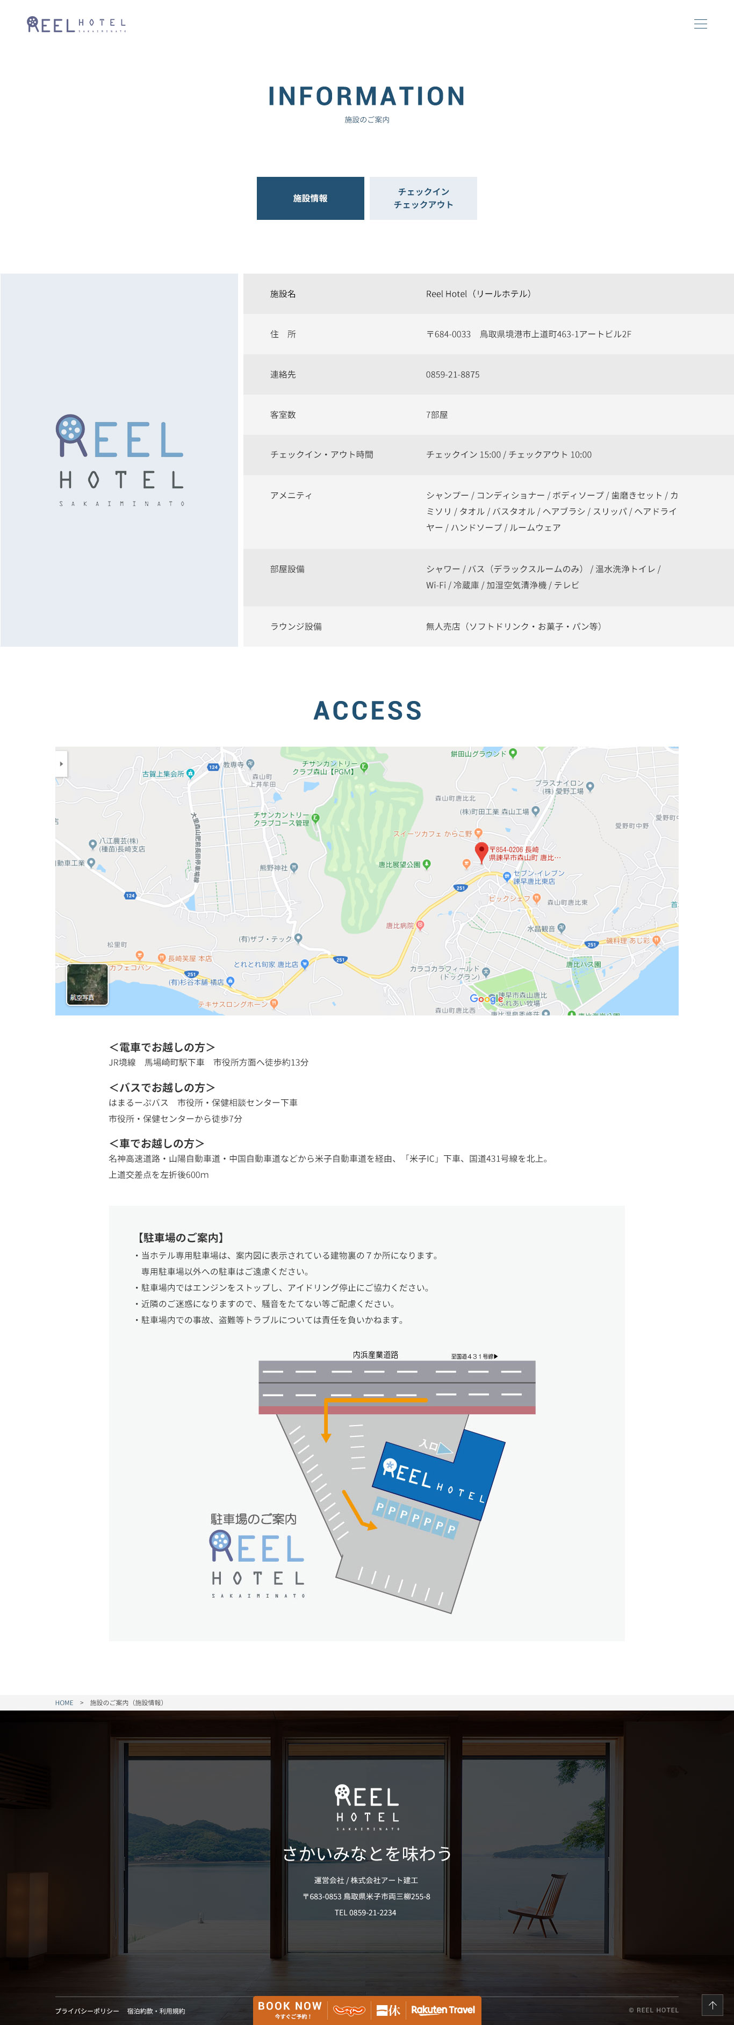734x2025 pixels.
Task: Click the ビックシェフ restaurant marker
Action: pos(537,898)
